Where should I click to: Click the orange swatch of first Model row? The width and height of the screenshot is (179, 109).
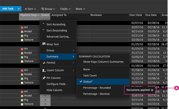(x=22, y=32)
